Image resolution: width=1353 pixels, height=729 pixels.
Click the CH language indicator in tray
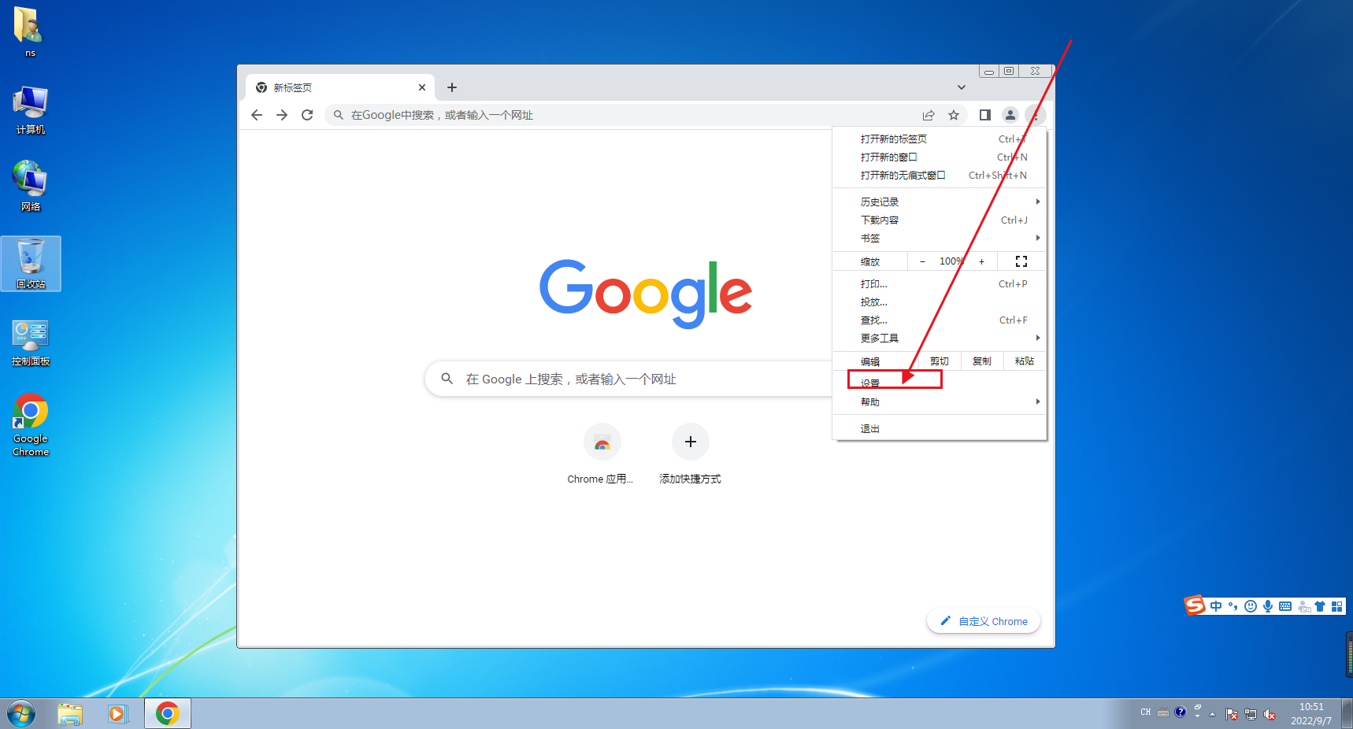point(1145,712)
